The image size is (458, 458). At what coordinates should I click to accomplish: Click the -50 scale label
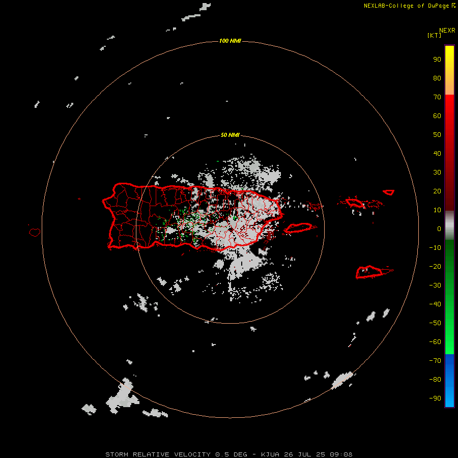tap(435, 323)
